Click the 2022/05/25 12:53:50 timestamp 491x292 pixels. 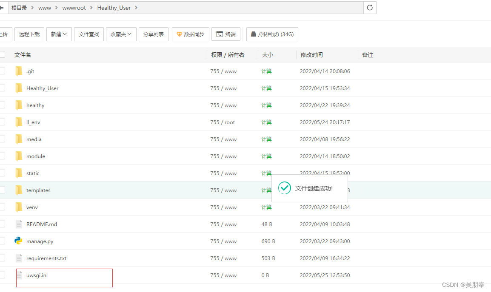click(325, 275)
